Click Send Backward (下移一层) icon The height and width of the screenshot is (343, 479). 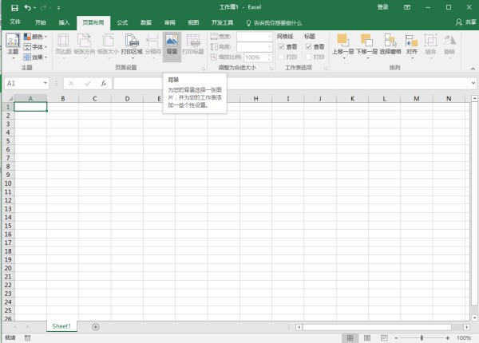(366, 41)
